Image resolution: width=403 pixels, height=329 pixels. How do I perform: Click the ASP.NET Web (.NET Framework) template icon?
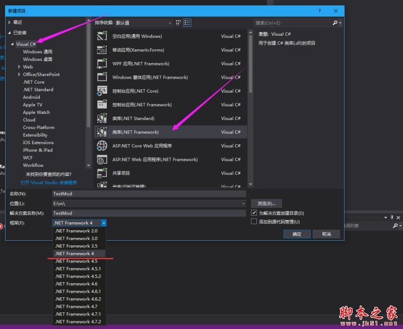(102, 159)
